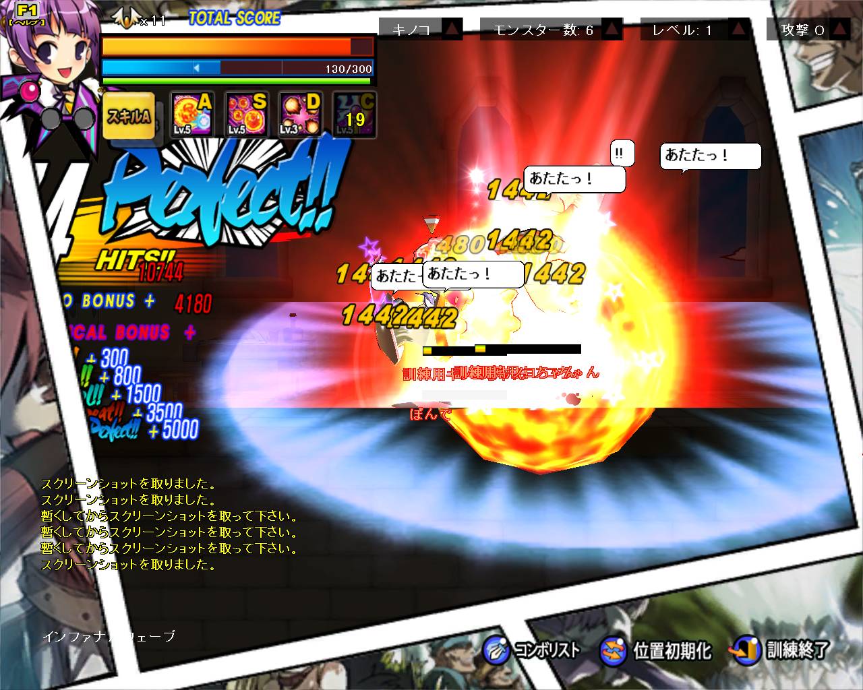Image resolution: width=863 pixels, height=690 pixels.
Task: Click the TOTAL SCORE label
Action: (234, 18)
